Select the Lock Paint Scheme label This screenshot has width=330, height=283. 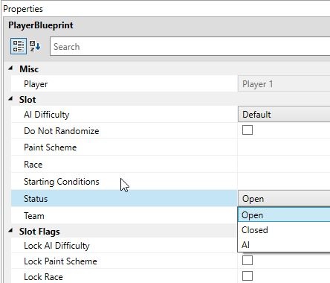60,261
